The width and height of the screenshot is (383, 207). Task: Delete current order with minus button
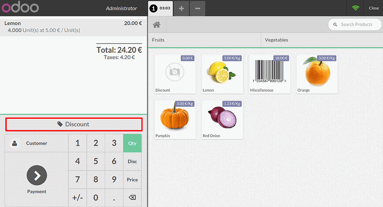(197, 8)
